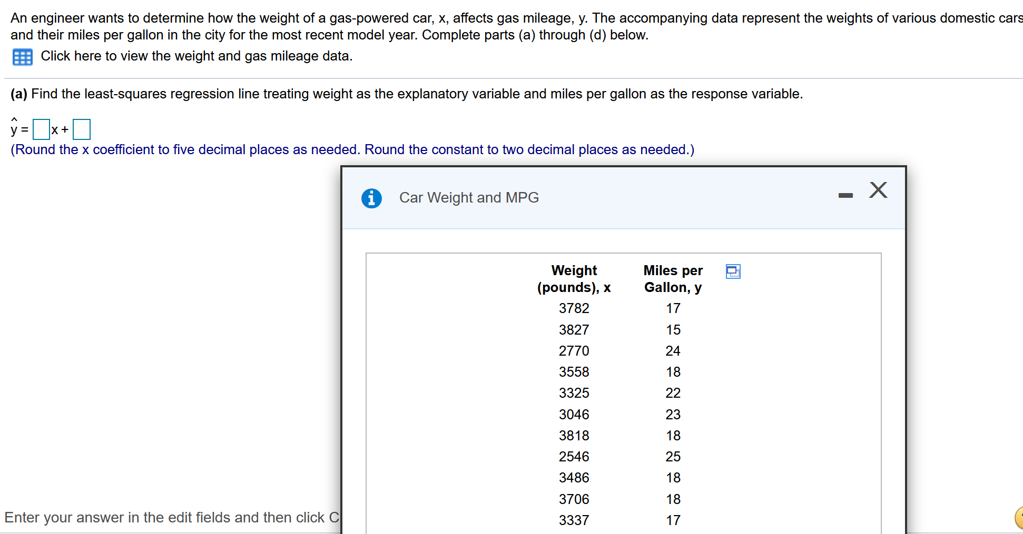This screenshot has height=534, width=1023.
Task: Click the Weight (pounds), x column header
Action: [x=574, y=279]
